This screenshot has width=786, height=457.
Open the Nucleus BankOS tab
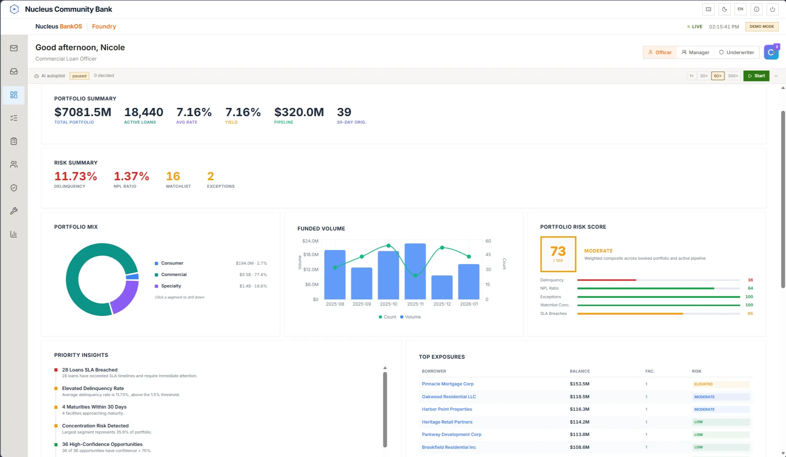(x=59, y=26)
